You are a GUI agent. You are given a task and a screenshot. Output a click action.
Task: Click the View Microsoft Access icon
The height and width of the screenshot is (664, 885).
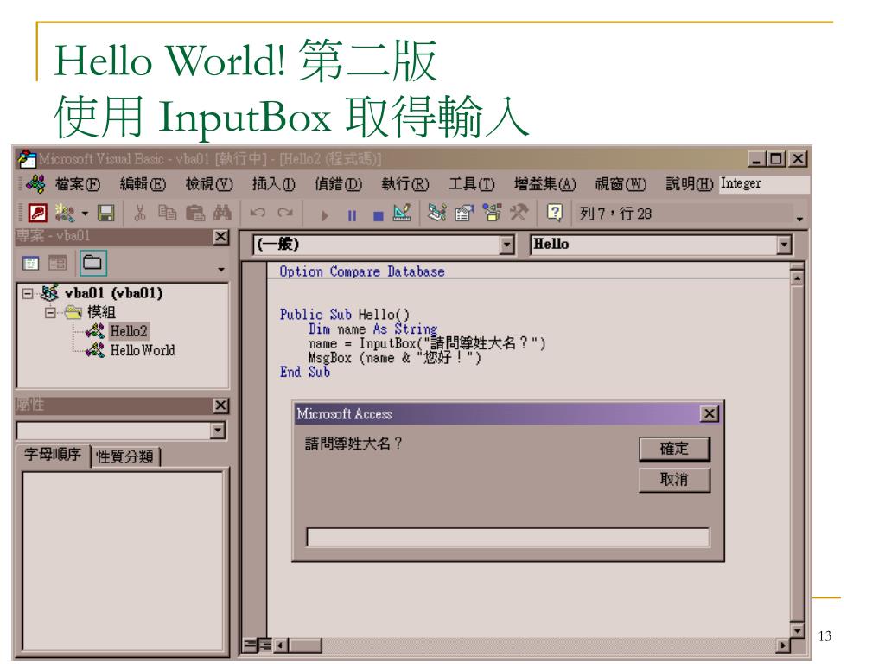[38, 214]
